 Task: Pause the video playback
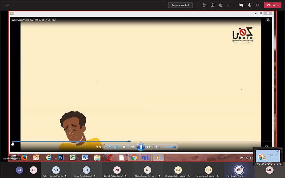point(141,147)
